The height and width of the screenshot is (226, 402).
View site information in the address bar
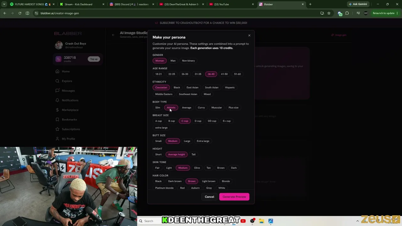(36, 13)
